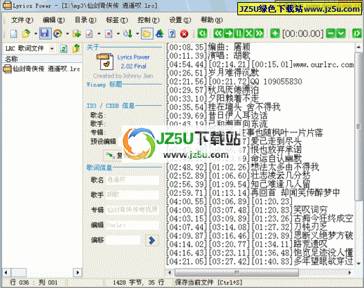Viewport: 364px width, 288px height.
Task: Open the 编辑(E) menu
Action: coord(53,20)
